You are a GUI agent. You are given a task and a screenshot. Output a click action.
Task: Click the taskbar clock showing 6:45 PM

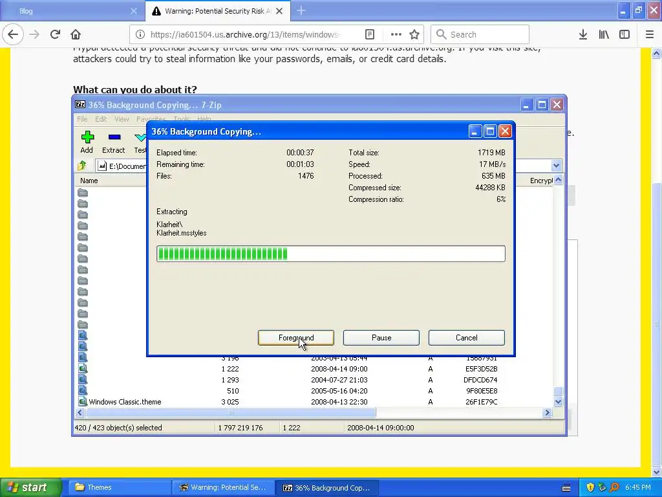[x=638, y=487]
